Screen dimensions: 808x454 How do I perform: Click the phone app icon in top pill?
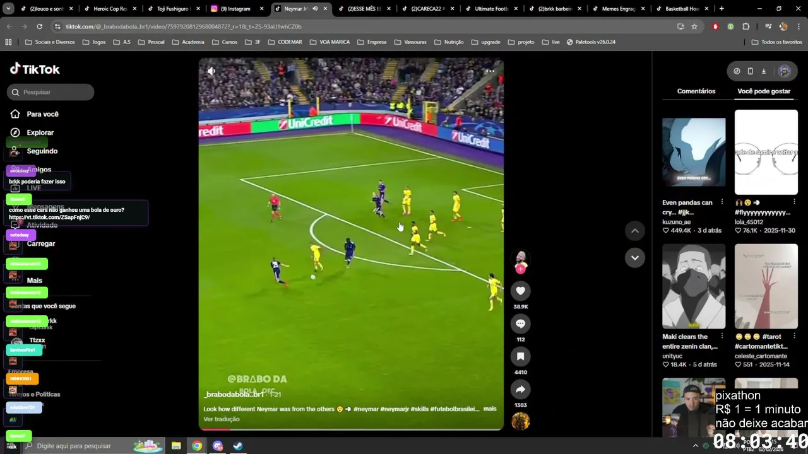[x=750, y=71]
